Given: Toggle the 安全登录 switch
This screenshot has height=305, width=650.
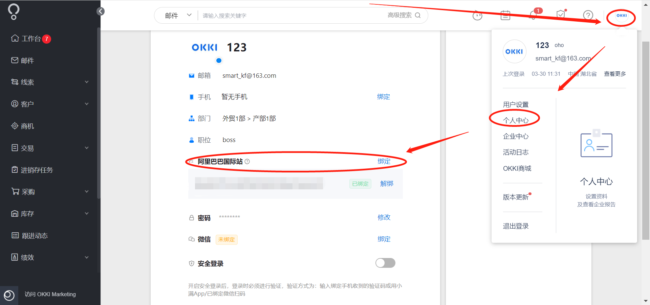Looking at the screenshot, I should (385, 263).
